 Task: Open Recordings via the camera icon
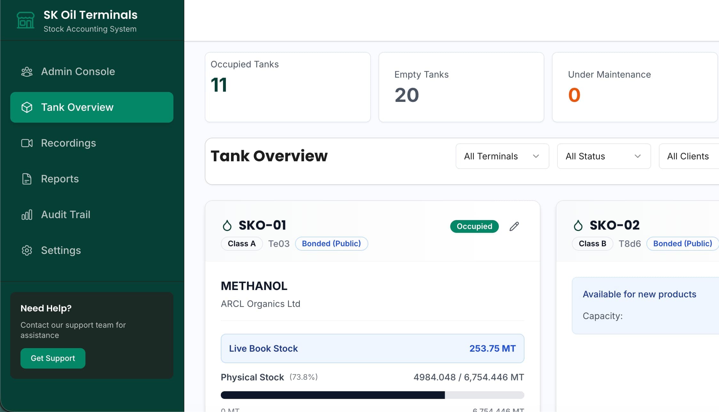[27, 143]
